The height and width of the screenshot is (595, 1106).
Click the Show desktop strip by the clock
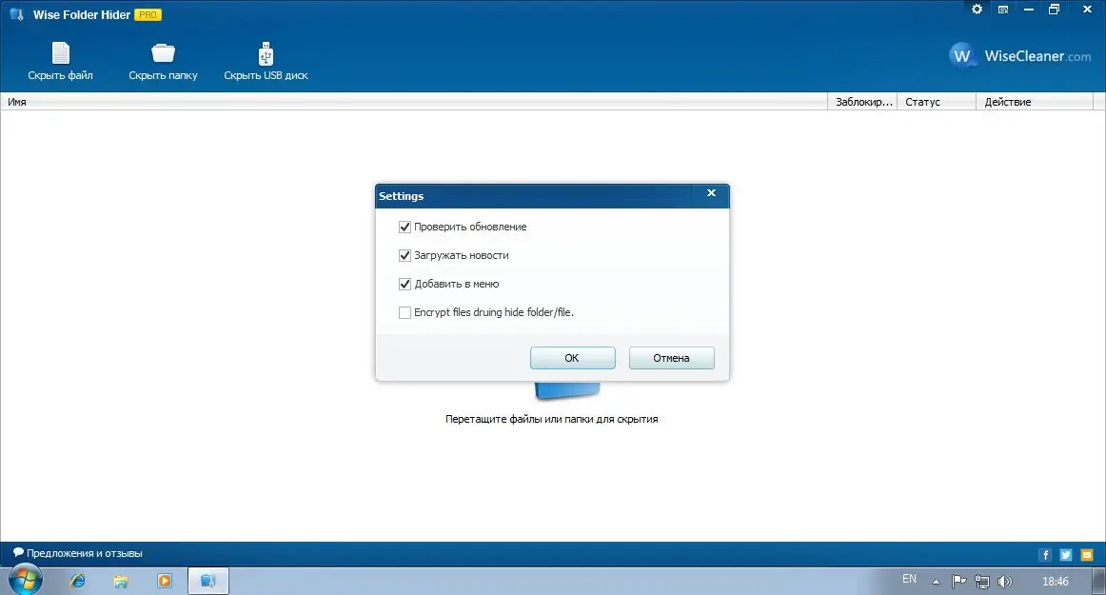[1101, 581]
